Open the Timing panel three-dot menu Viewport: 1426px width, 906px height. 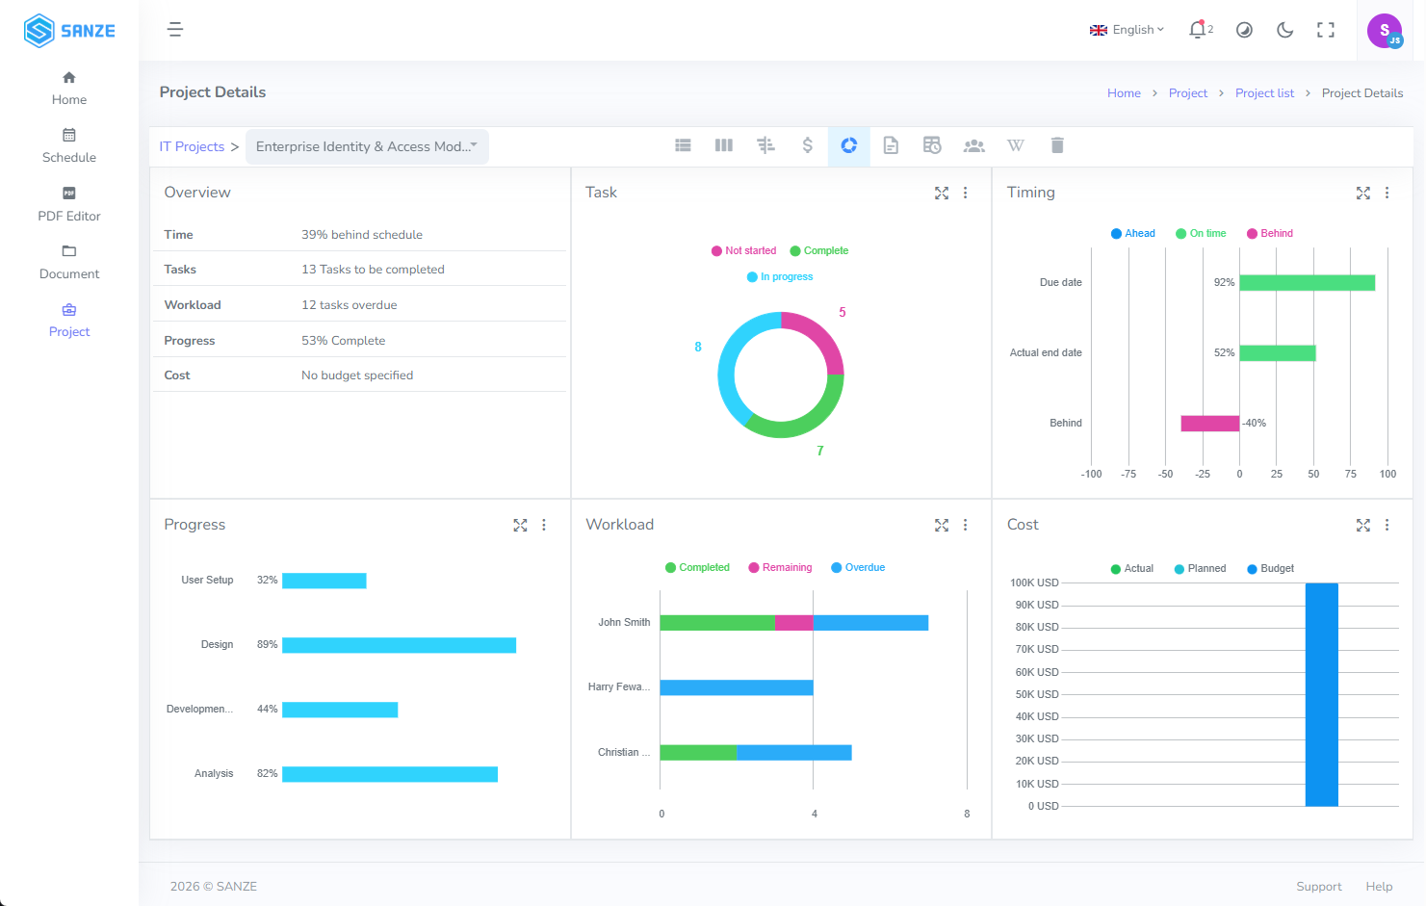tap(1387, 194)
